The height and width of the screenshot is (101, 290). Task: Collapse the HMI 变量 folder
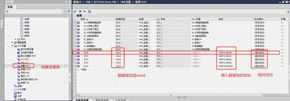pyautogui.click(x=12, y=46)
